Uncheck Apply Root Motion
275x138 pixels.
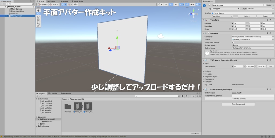coord(233,42)
